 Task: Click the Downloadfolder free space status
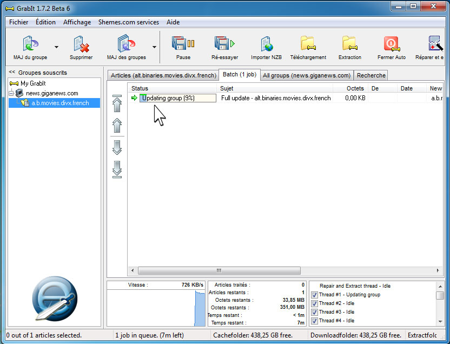tap(356, 335)
